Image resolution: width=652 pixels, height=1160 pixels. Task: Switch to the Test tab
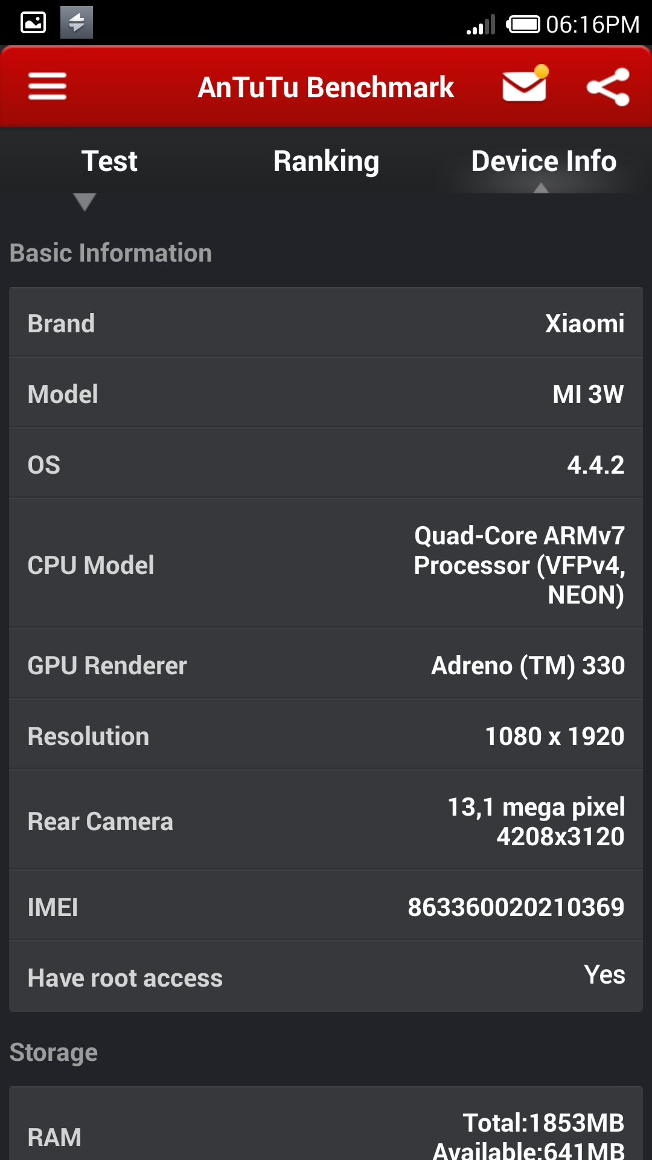pyautogui.click(x=109, y=161)
